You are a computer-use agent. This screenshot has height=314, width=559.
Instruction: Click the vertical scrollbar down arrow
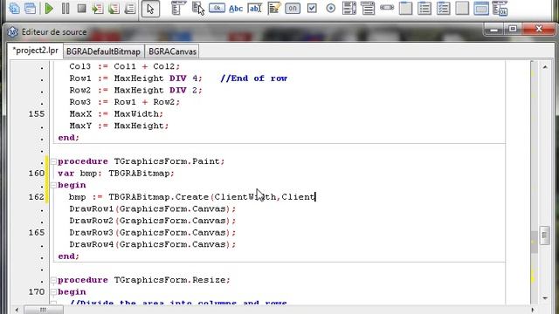(x=545, y=298)
